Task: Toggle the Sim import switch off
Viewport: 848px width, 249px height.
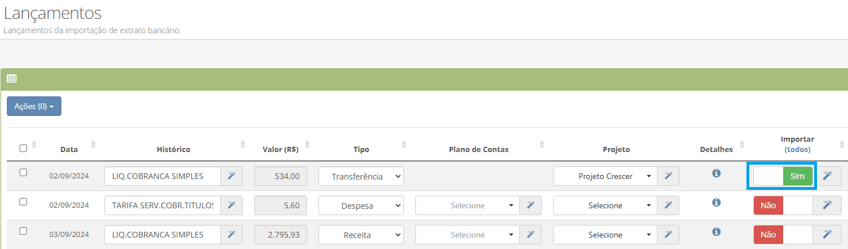Action: 783,176
